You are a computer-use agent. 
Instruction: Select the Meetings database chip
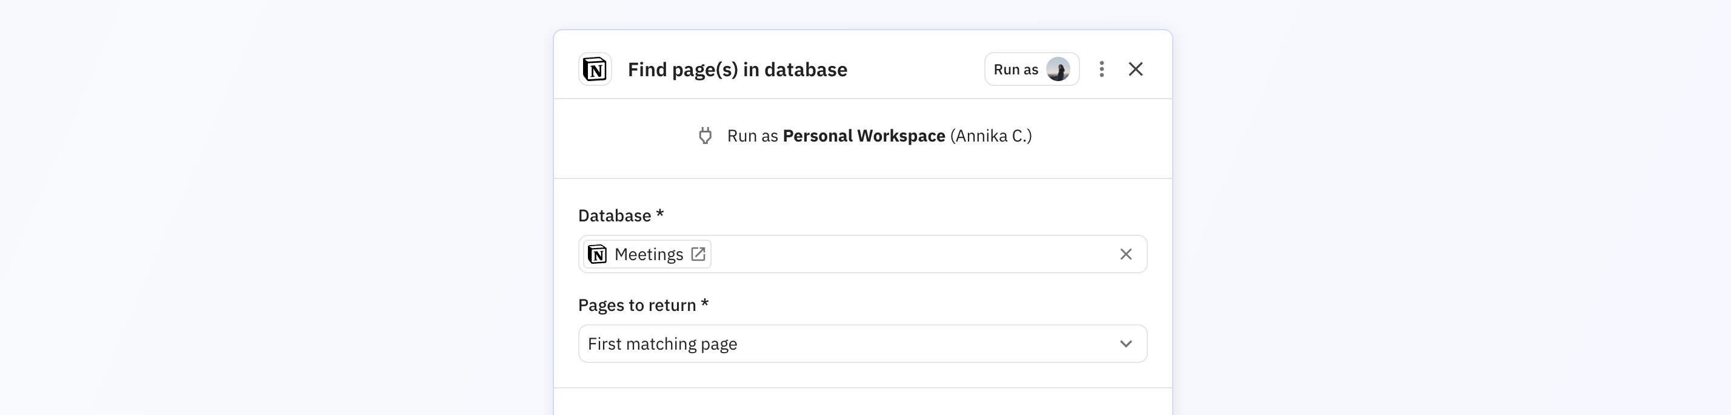647,254
